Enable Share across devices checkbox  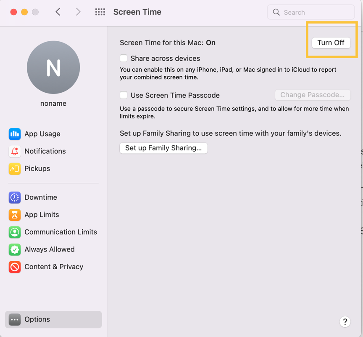(x=124, y=59)
